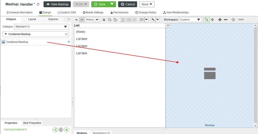
Task: Open the Properties tab
Action: click(x=11, y=123)
